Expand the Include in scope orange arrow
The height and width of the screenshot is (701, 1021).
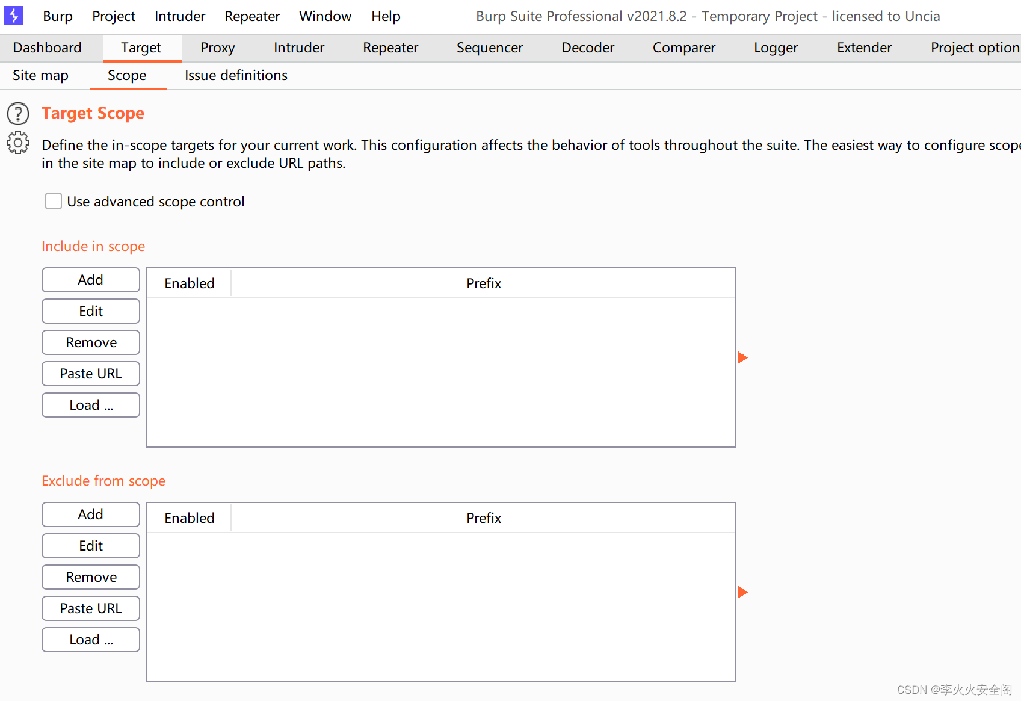point(743,357)
